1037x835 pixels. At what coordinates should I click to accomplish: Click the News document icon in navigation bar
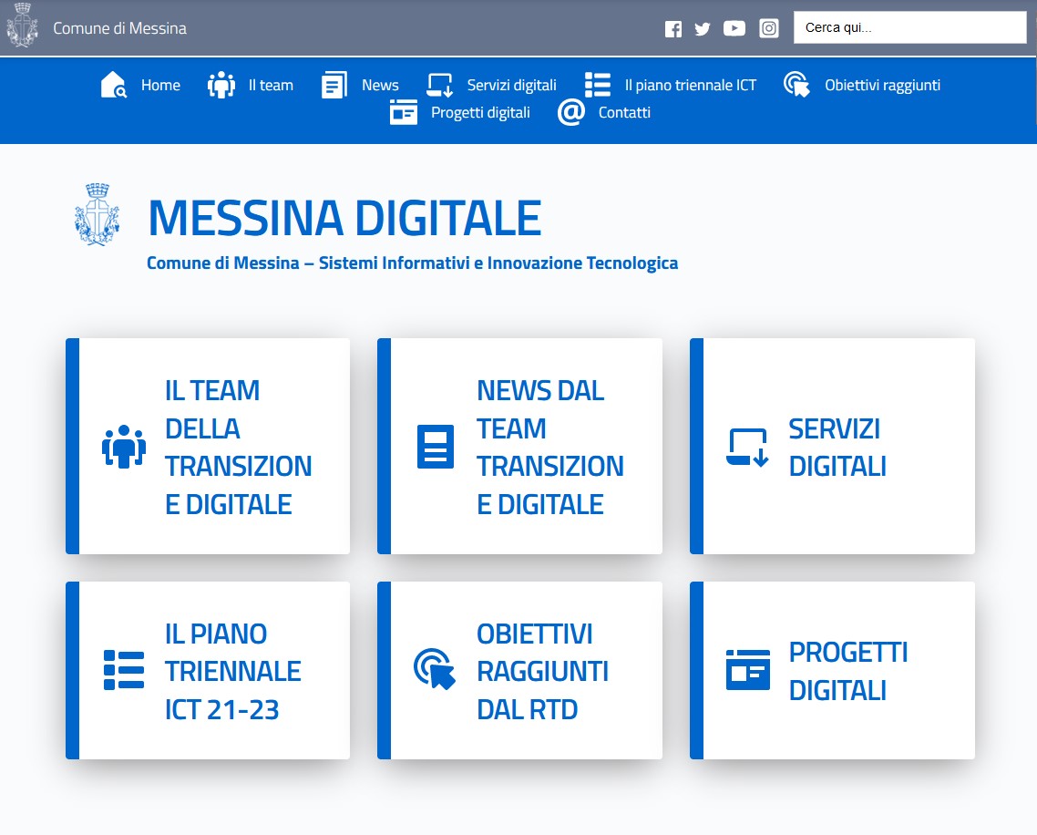tap(334, 86)
